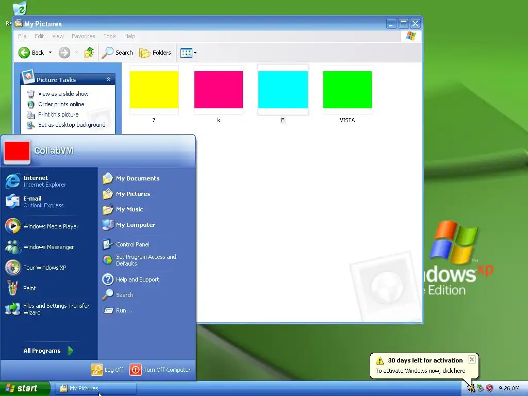
Task: Open the View menu
Action: 58,36
